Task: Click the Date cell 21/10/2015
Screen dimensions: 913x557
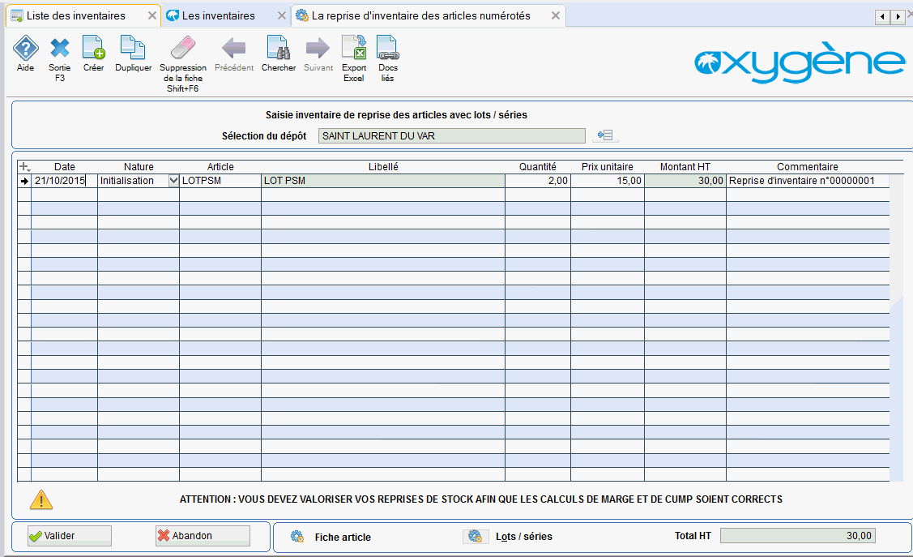Action: click(x=64, y=181)
